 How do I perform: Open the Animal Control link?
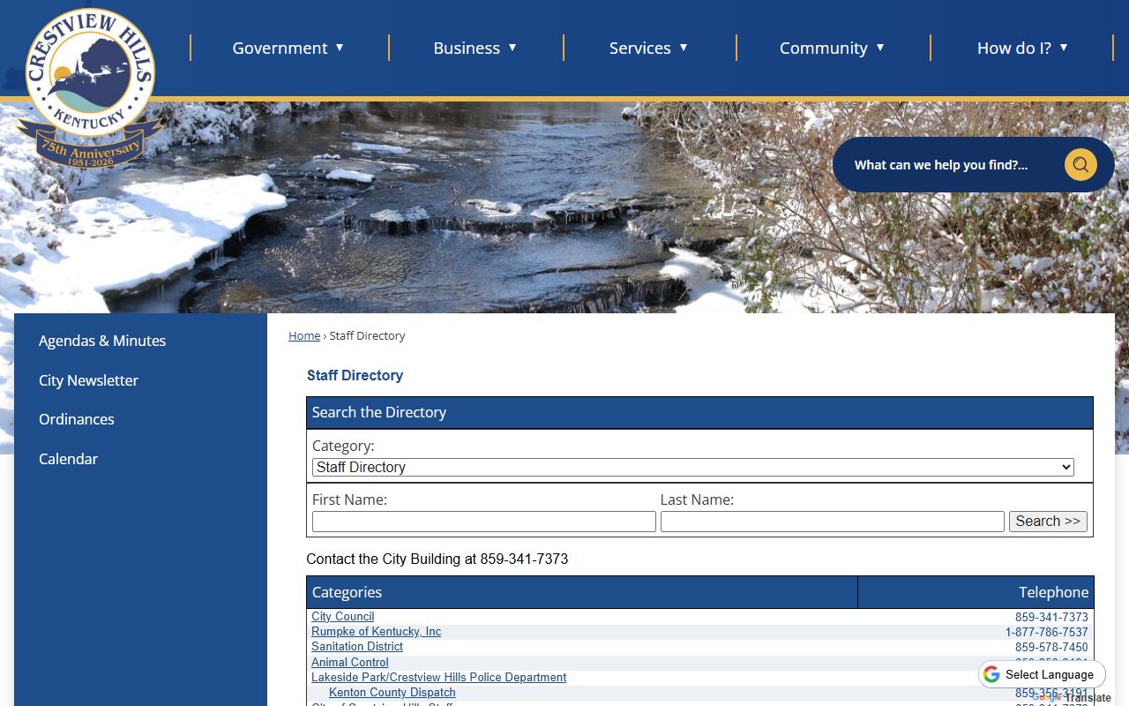[349, 662]
